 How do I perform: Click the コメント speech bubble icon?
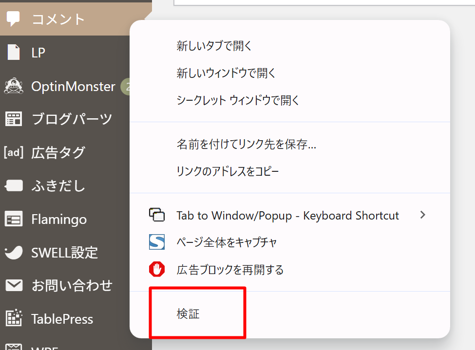coord(13,18)
